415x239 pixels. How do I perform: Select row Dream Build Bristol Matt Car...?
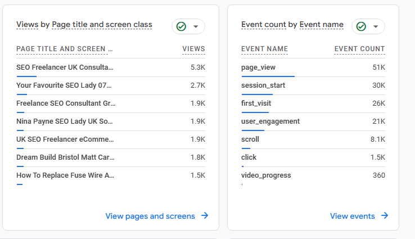tap(111, 157)
